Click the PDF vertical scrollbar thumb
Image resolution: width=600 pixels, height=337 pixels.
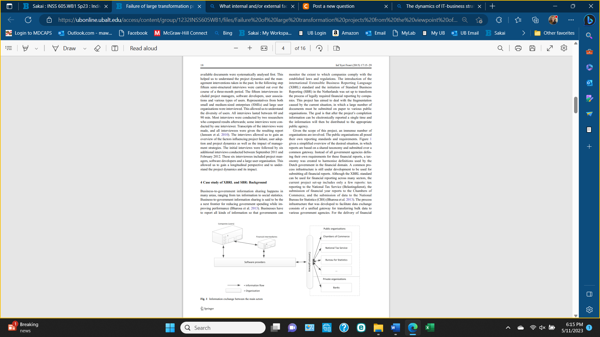[576, 105]
